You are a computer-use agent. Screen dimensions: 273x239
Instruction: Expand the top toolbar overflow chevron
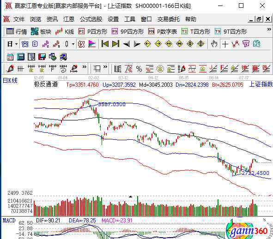[x=269, y=30]
